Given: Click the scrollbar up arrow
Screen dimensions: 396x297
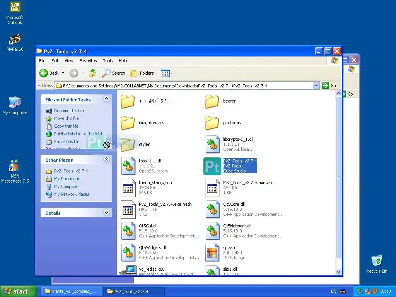Looking at the screenshot, I should click(x=338, y=93).
